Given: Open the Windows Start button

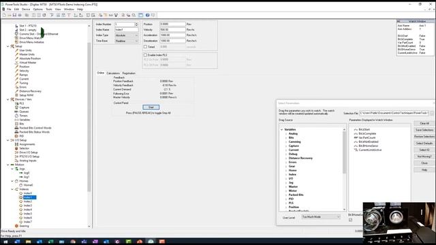Looking at the screenshot, I should (5, 242).
